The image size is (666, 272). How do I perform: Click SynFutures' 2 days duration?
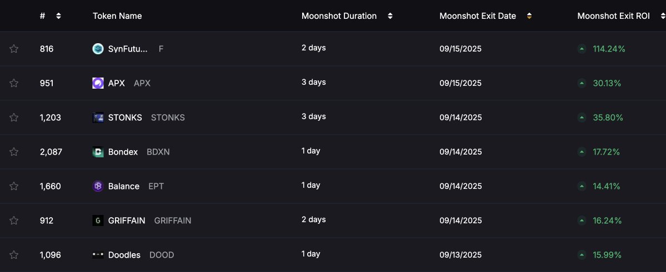coord(313,48)
